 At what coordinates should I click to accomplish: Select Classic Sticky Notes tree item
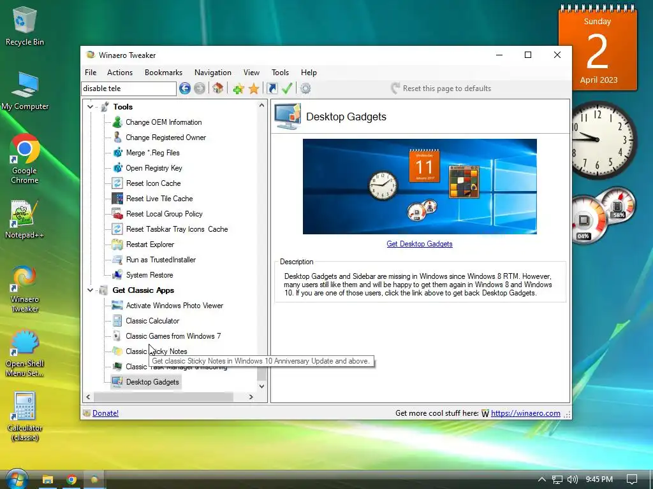[156, 351]
